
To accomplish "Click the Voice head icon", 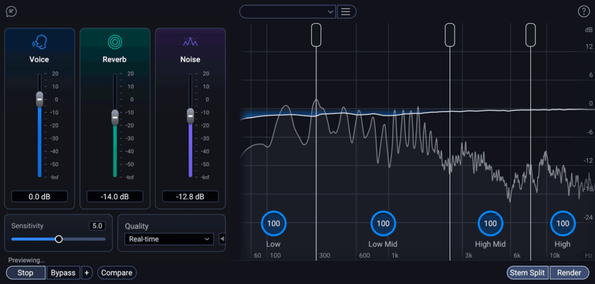I will coord(40,42).
